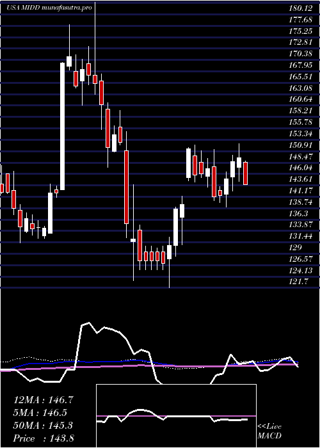
Task: Select the 177.68 price axis label
Action: point(301,20)
